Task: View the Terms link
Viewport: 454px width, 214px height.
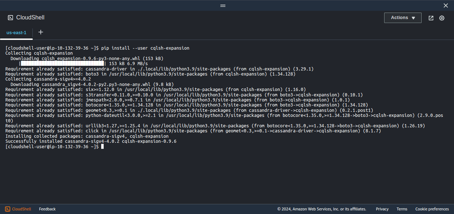Action: [x=402, y=209]
